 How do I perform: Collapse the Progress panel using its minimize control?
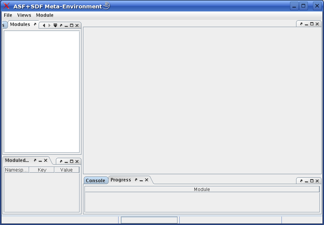(141, 180)
